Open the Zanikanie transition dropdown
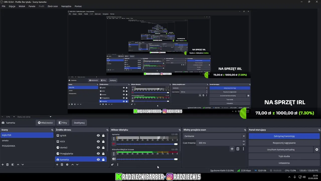 point(214,136)
